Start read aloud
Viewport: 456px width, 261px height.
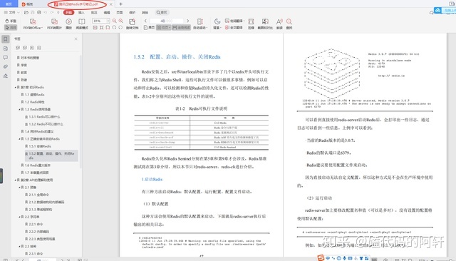pyautogui.click(x=279, y=24)
